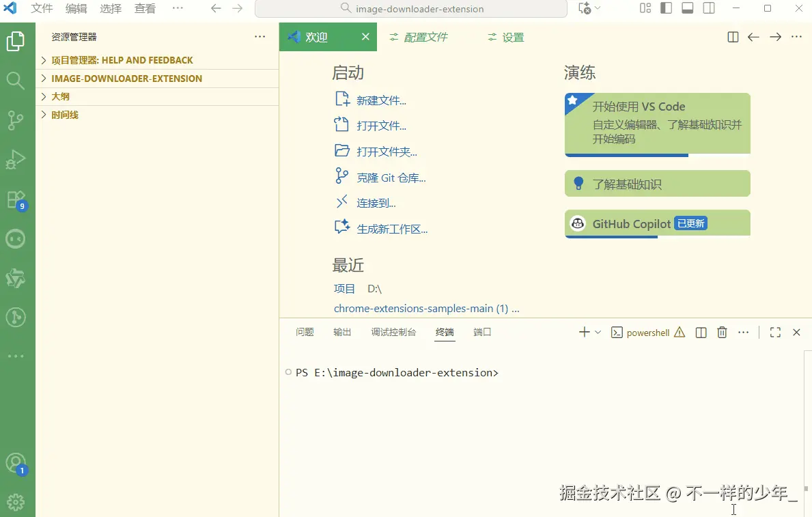This screenshot has width=812, height=517.
Task: Click the 新建文件... link
Action: [x=381, y=100]
